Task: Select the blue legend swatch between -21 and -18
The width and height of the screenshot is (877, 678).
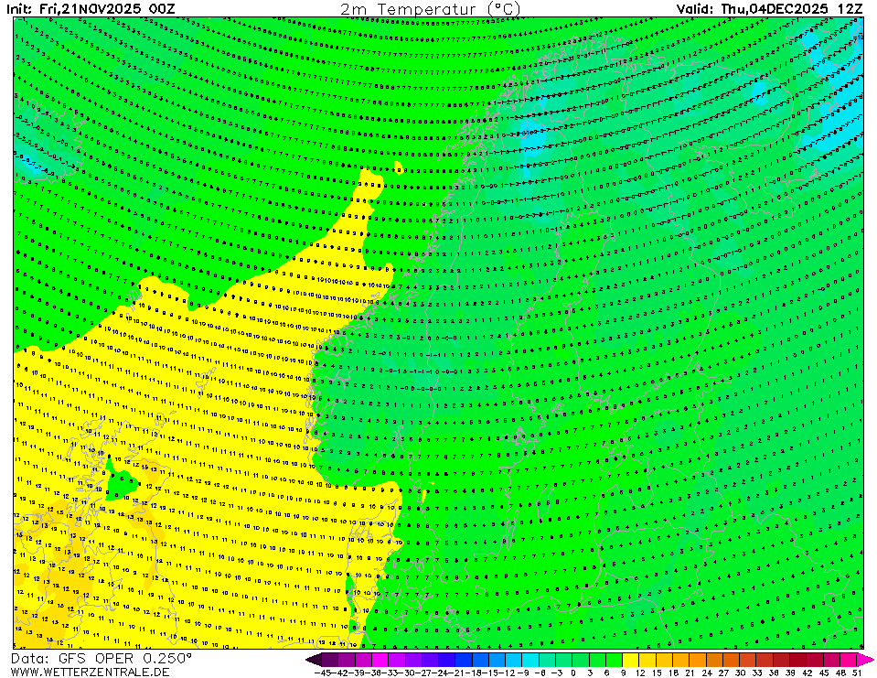Action: coord(464,659)
